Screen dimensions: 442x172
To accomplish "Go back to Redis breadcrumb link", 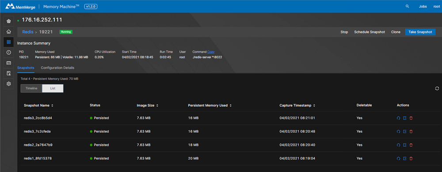I will click(x=28, y=32).
